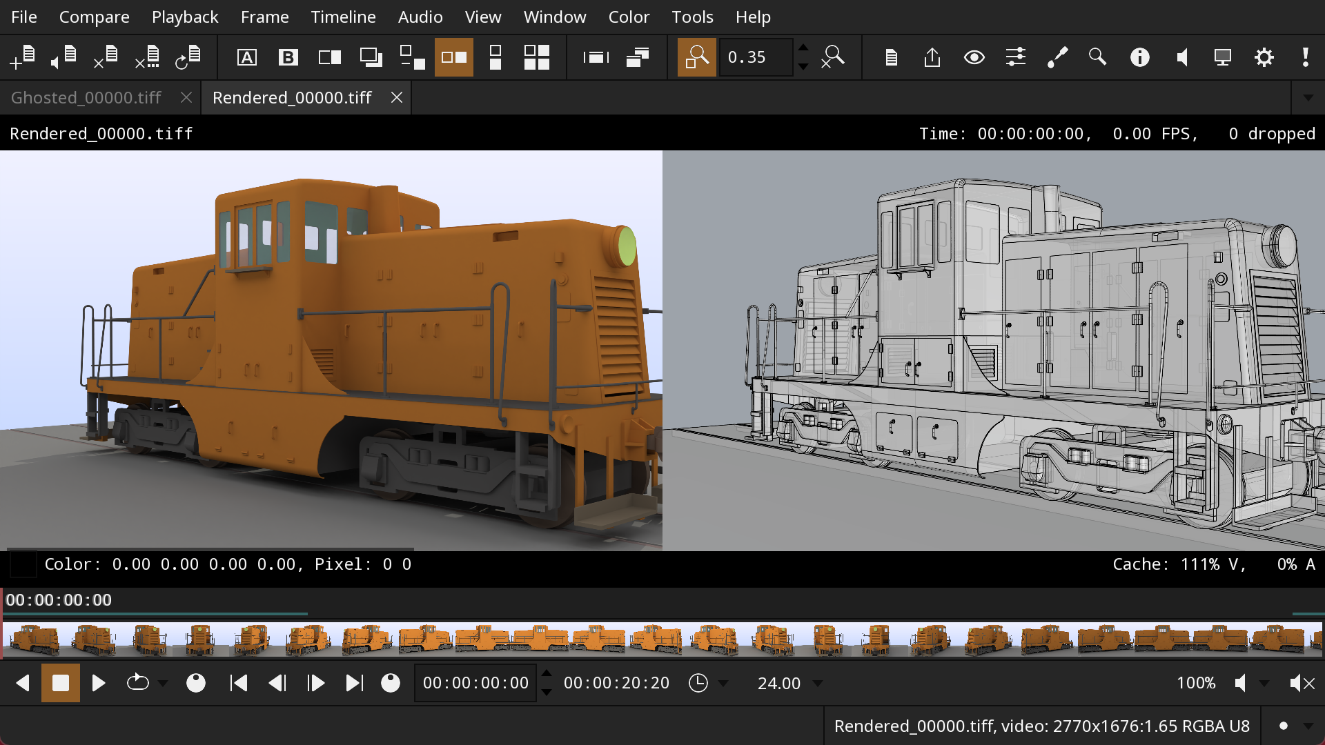Open the info panel icon

tap(1139, 57)
